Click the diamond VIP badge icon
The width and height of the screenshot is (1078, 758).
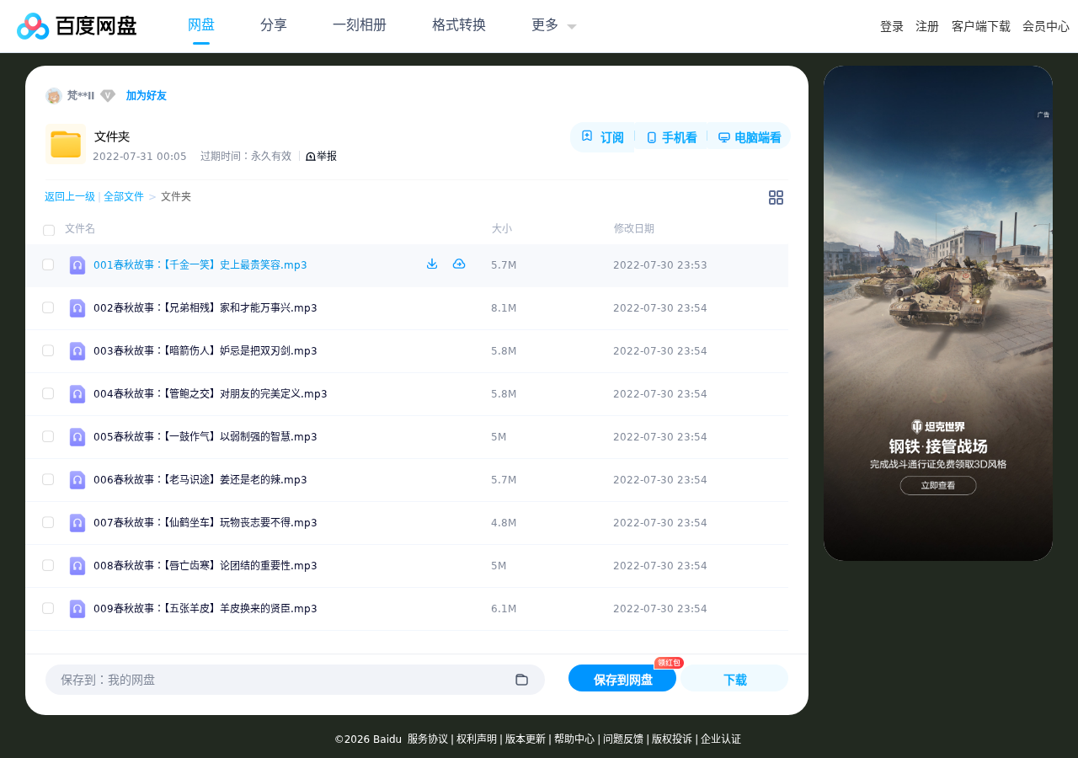[x=108, y=96]
